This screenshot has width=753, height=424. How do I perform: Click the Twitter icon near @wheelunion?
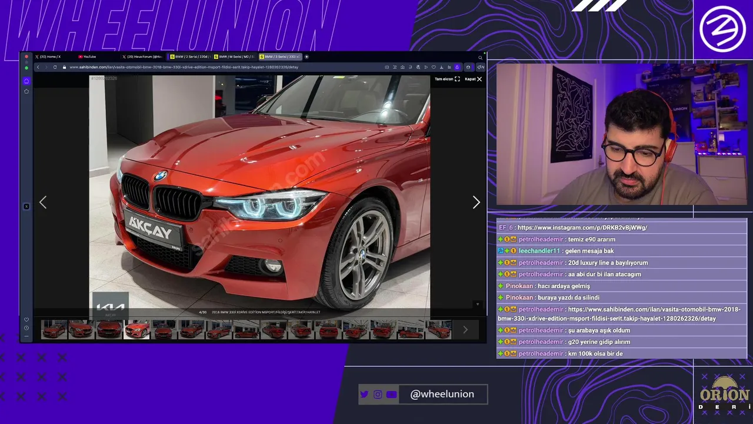tap(364, 395)
